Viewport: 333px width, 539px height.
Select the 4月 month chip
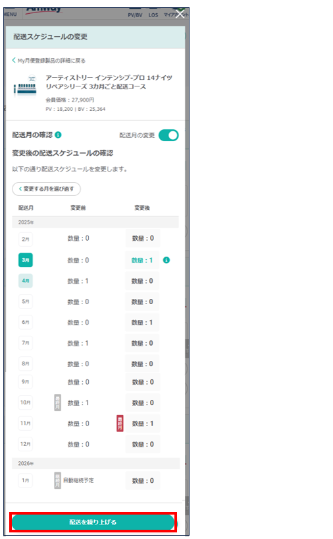click(26, 281)
